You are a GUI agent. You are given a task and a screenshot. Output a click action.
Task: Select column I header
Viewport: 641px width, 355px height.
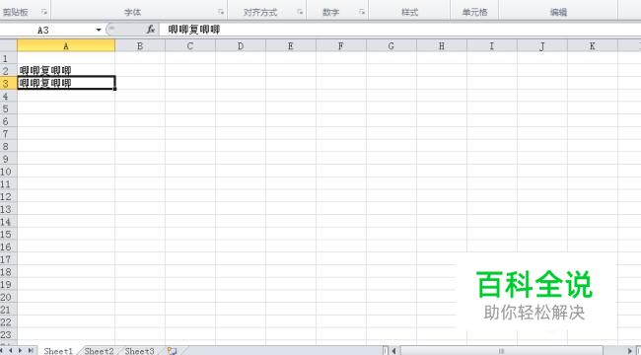(492, 45)
